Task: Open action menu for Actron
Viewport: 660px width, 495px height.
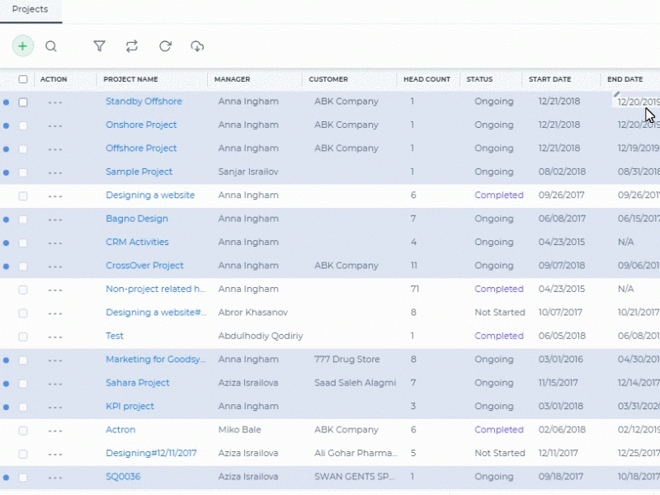Action: (x=55, y=431)
